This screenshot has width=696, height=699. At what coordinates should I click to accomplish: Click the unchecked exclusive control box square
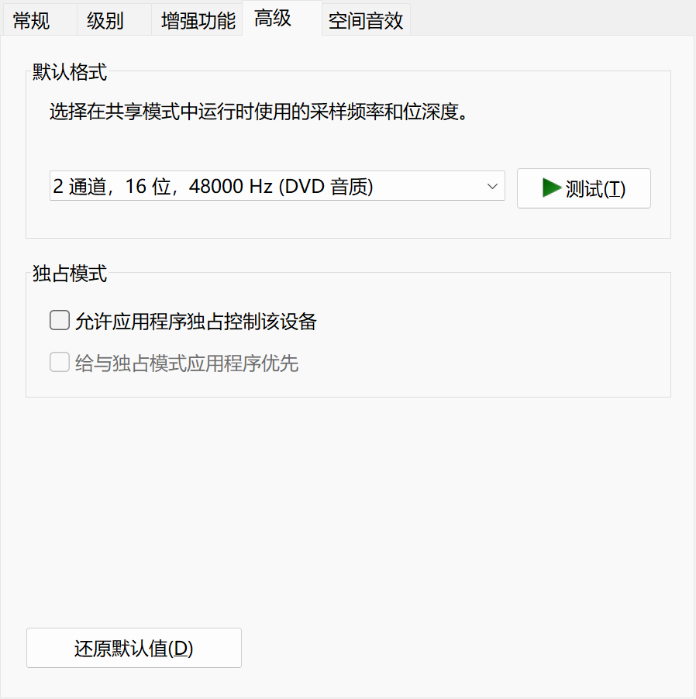point(59,319)
